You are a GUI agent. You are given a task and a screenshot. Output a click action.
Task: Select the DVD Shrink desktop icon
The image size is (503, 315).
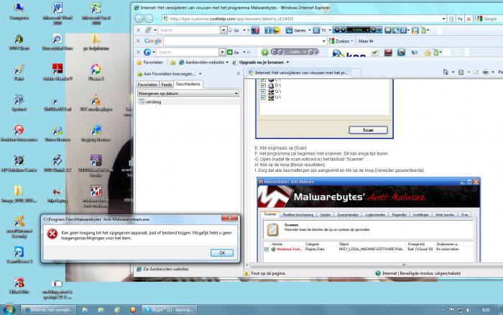point(57,164)
